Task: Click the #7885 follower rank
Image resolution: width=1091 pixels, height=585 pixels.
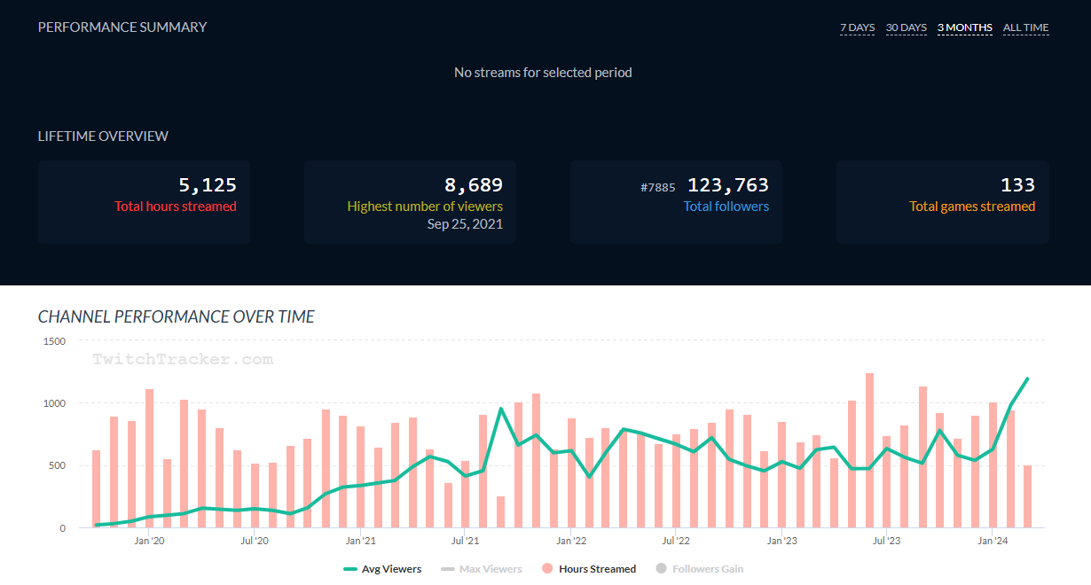Action: coord(658,187)
